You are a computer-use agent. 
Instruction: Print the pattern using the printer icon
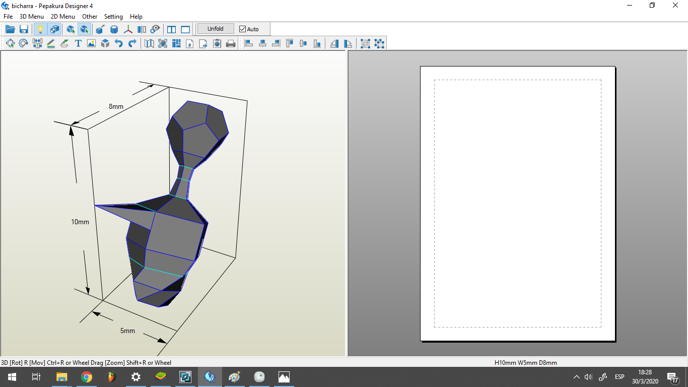pyautogui.click(x=231, y=44)
